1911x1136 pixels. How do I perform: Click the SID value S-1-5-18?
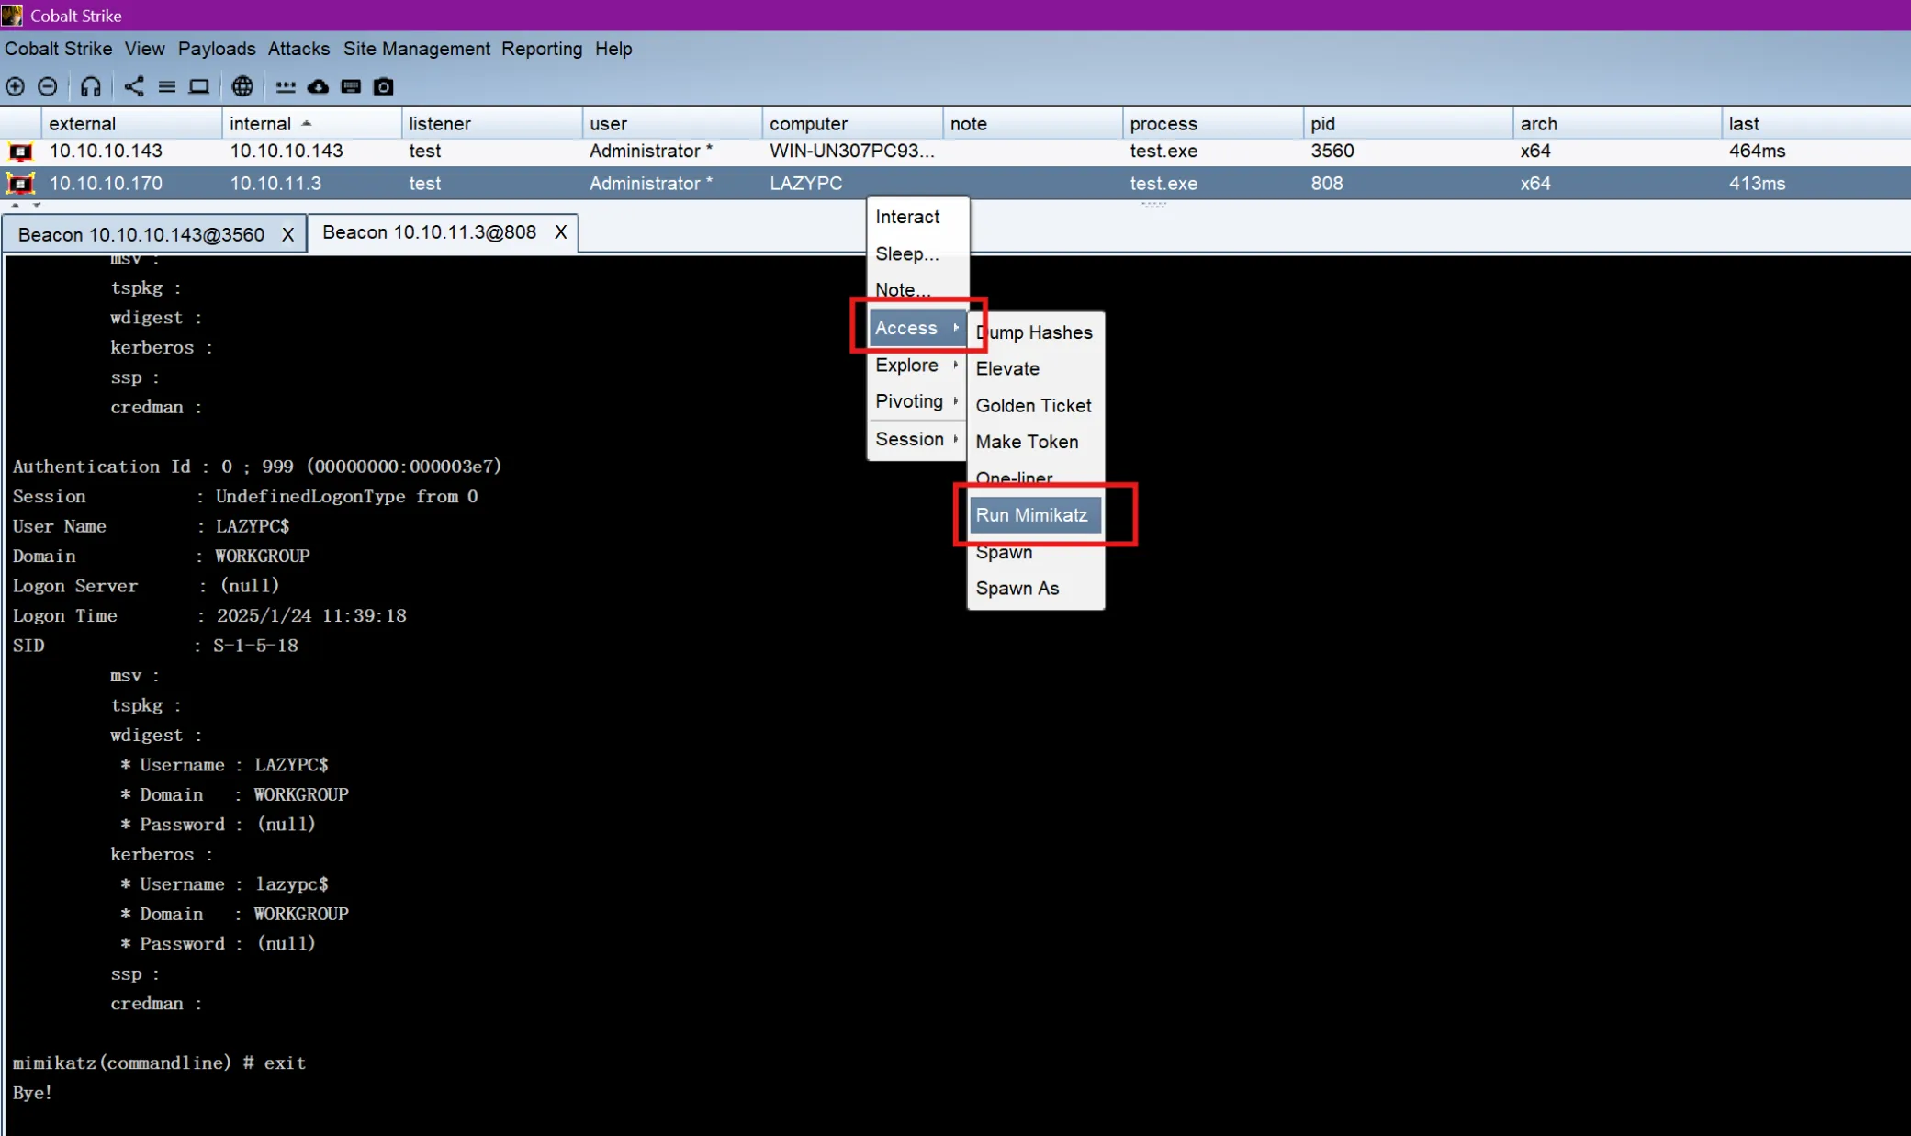255,646
